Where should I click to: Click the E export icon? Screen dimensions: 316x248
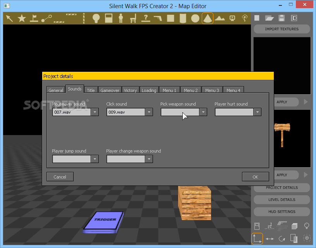(x=294, y=18)
